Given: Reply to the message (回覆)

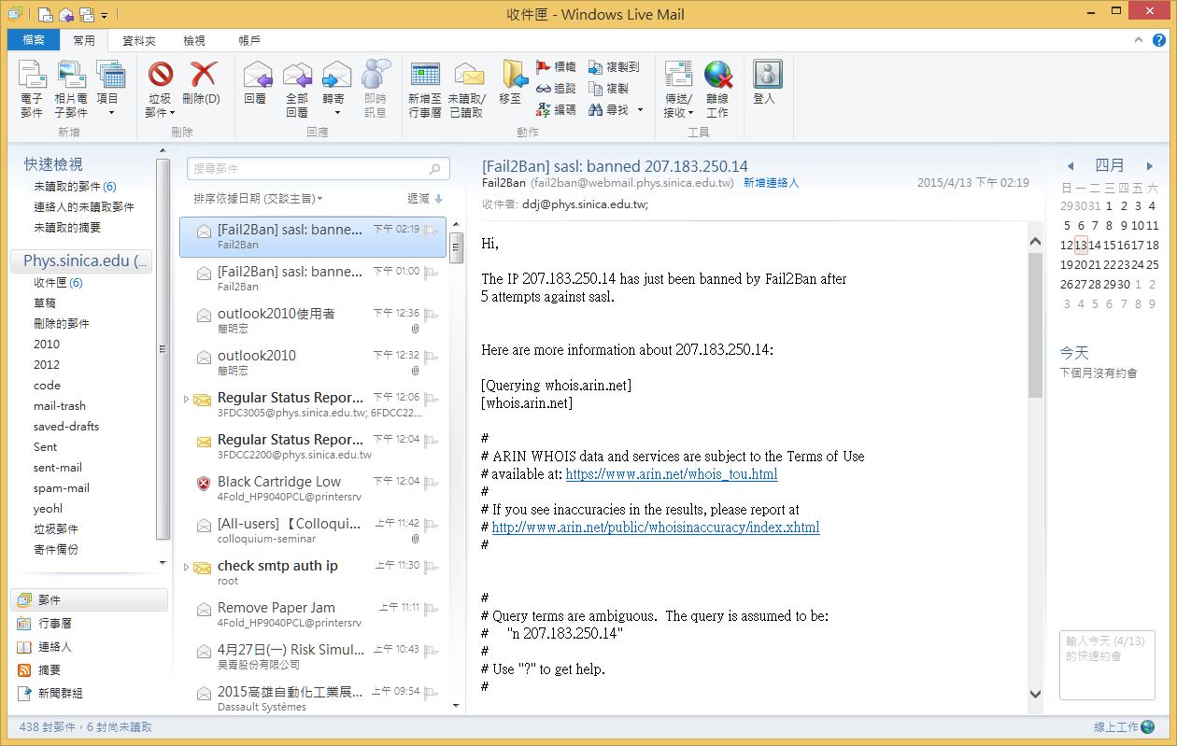Looking at the screenshot, I should click(x=256, y=83).
